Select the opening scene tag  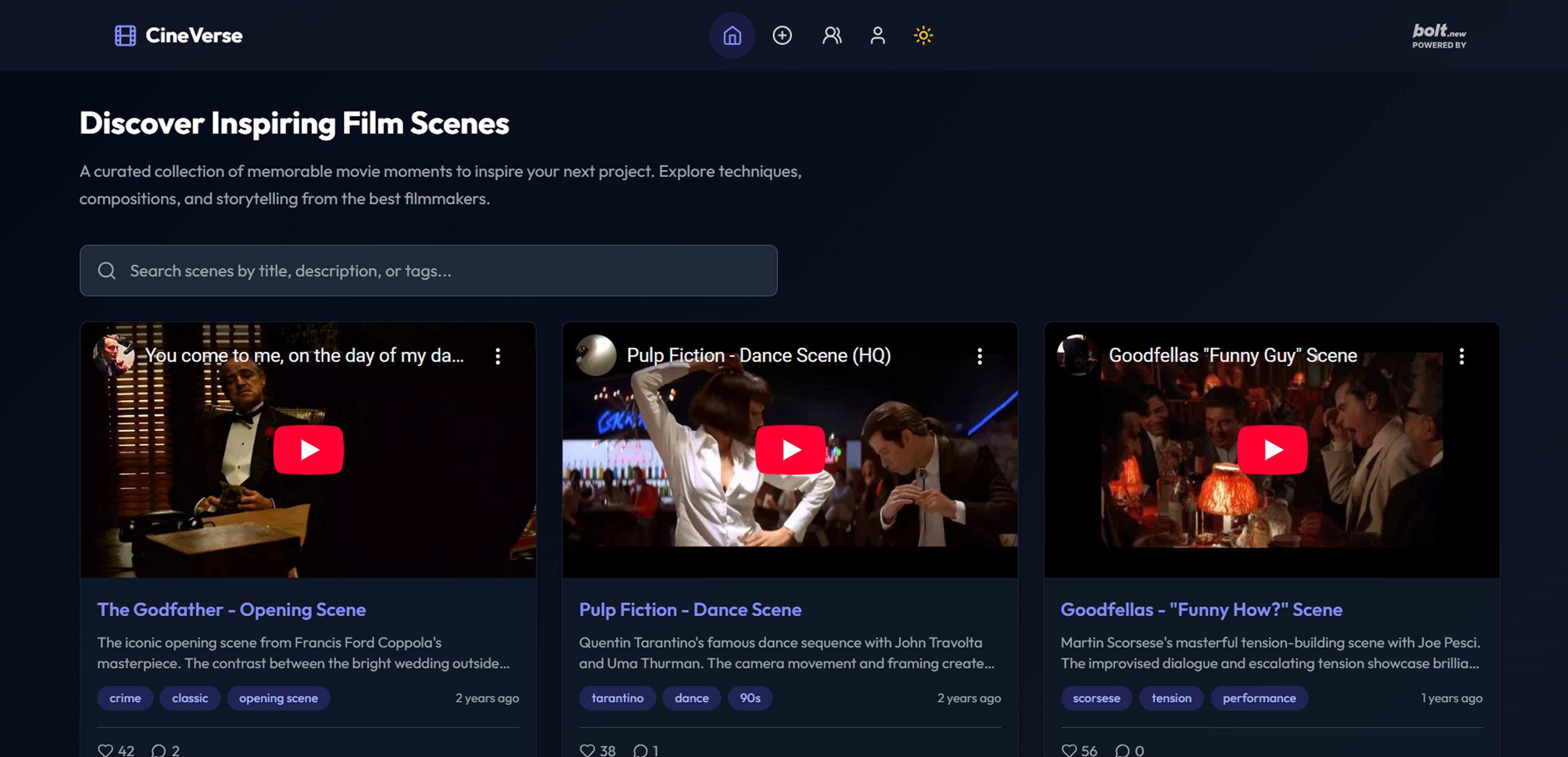(x=278, y=698)
